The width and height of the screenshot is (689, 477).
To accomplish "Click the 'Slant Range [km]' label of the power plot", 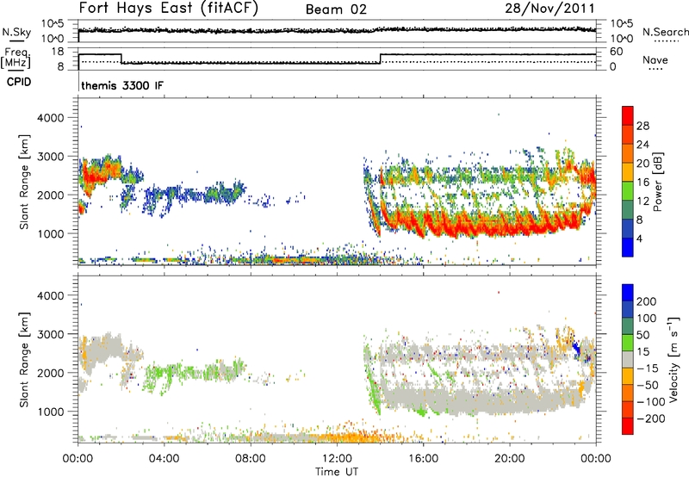I will point(24,182).
